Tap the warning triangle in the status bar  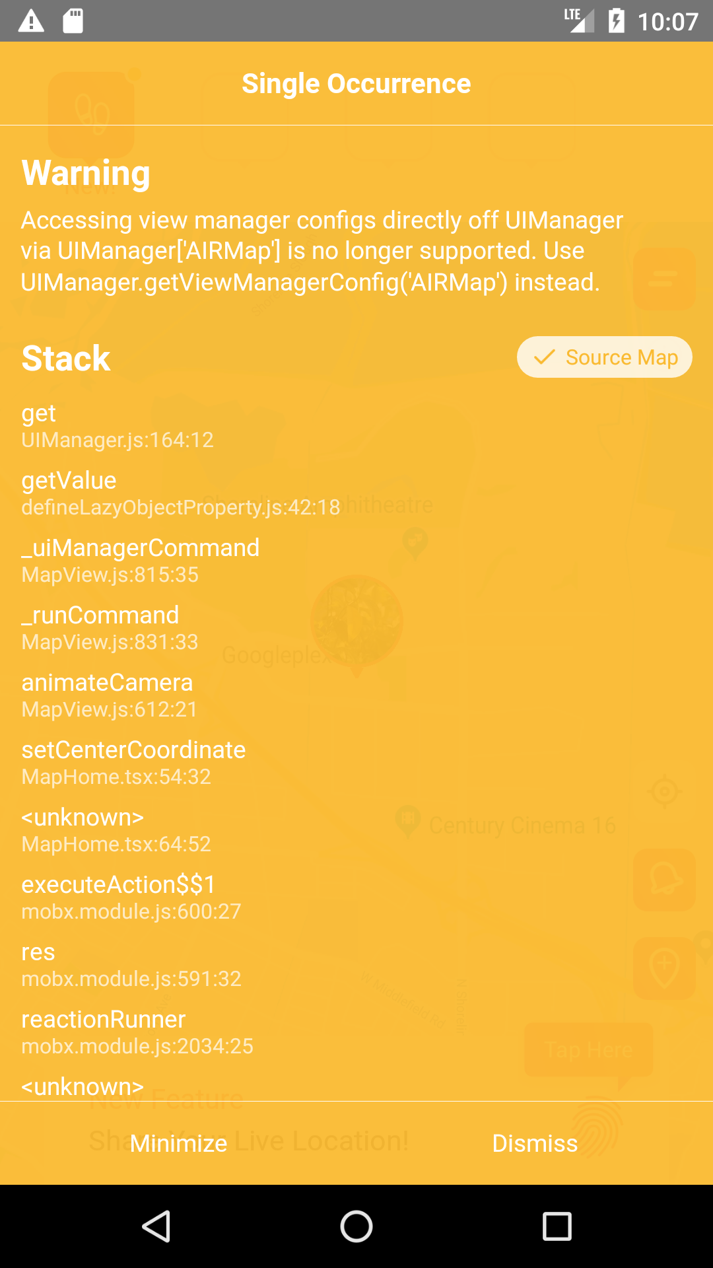[x=32, y=20]
